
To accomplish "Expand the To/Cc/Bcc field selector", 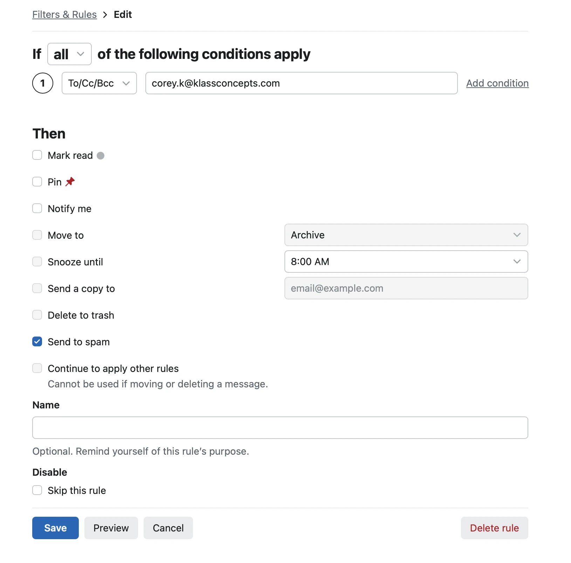I will pos(99,83).
